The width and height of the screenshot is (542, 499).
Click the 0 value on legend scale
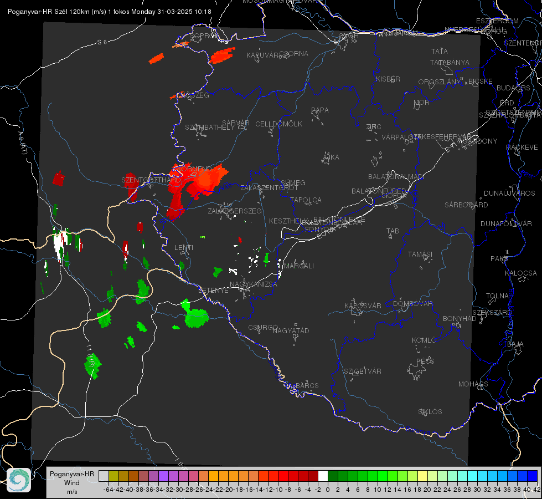pyautogui.click(x=328, y=490)
